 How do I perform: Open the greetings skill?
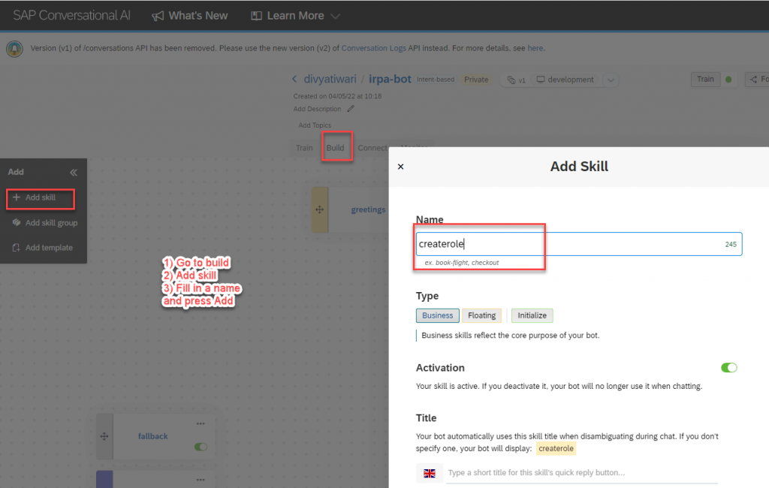click(x=368, y=209)
